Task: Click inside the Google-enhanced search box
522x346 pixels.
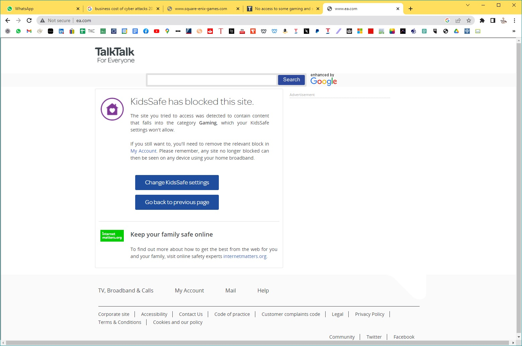Action: coord(211,80)
